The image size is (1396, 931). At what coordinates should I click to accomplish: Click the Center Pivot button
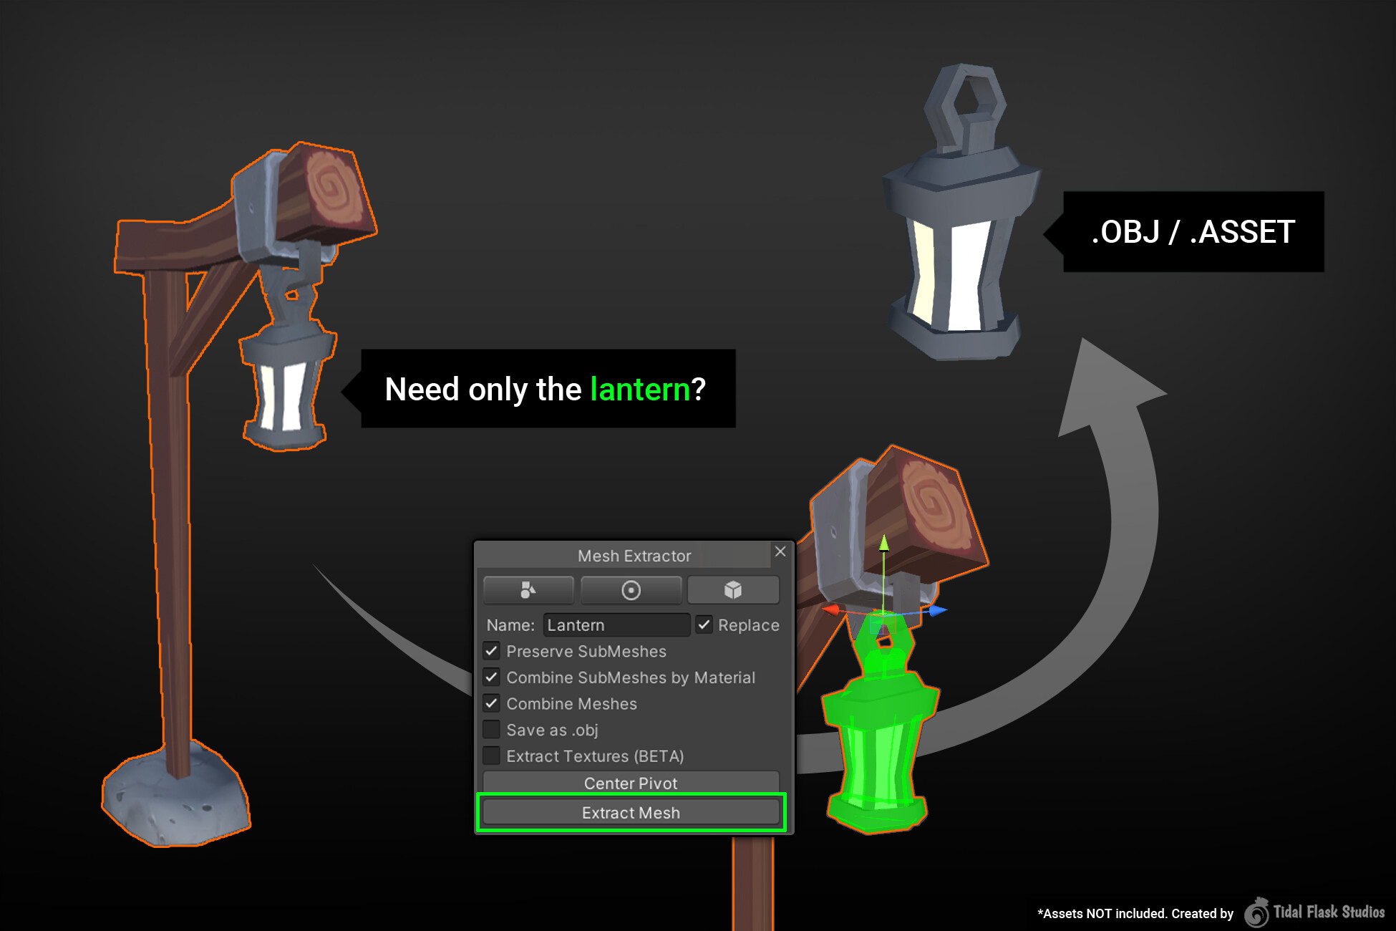point(631,783)
